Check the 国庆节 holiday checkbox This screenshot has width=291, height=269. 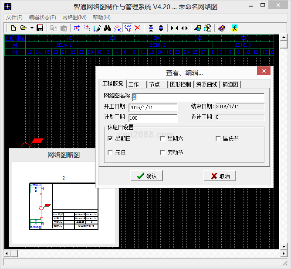point(219,138)
